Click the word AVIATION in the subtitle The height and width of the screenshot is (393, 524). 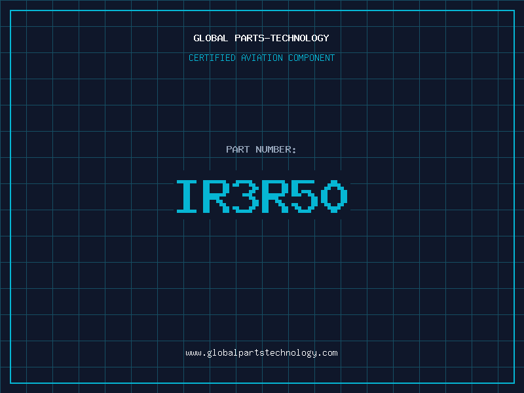point(264,58)
